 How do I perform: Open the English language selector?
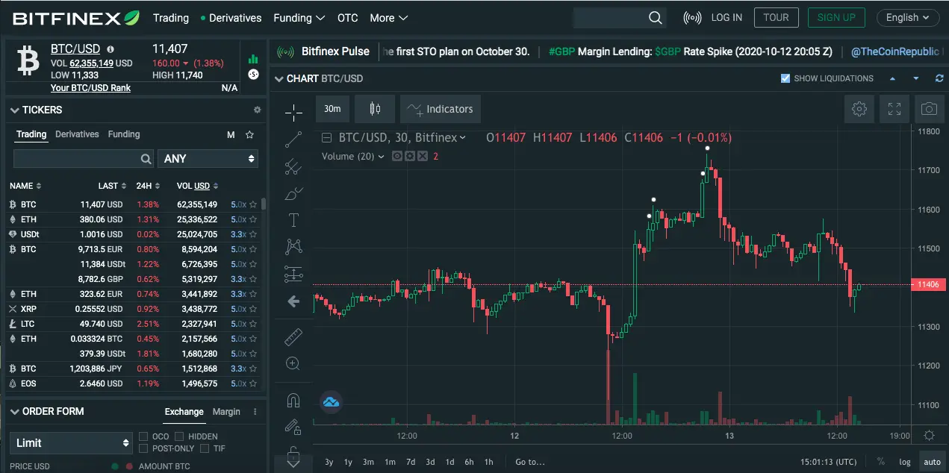point(908,18)
